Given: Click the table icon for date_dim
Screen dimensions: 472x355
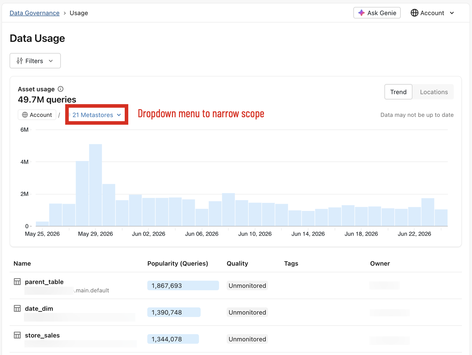Looking at the screenshot, I should [17, 308].
